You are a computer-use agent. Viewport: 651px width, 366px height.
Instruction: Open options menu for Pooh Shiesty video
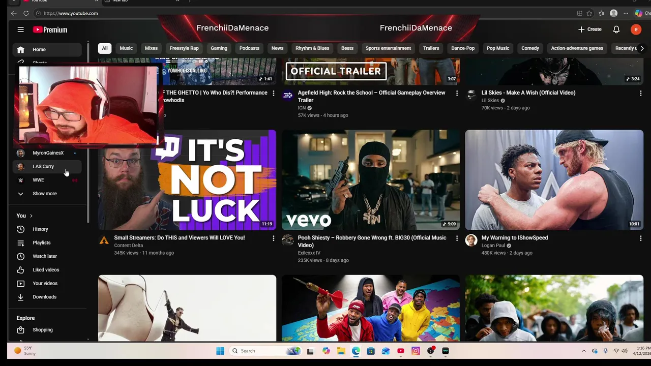(x=457, y=238)
